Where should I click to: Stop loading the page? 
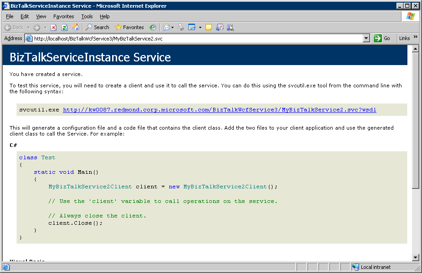tap(54, 27)
